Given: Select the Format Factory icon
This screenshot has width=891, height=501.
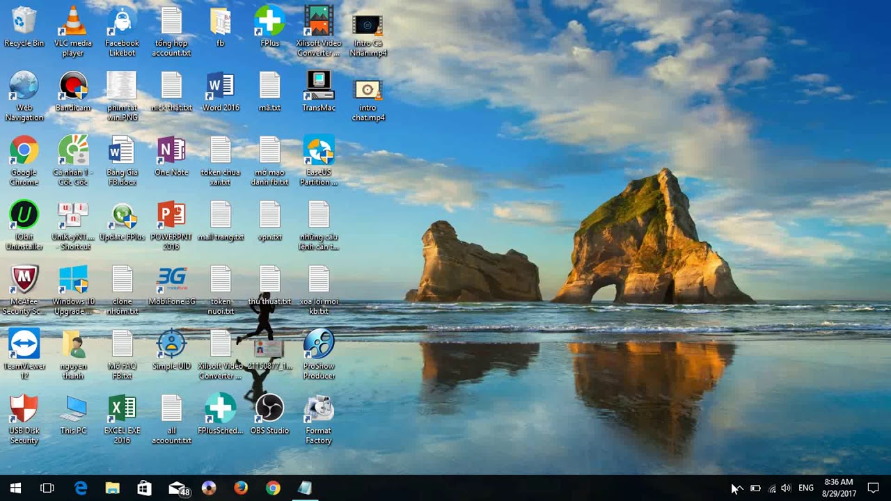Looking at the screenshot, I should click(x=319, y=420).
